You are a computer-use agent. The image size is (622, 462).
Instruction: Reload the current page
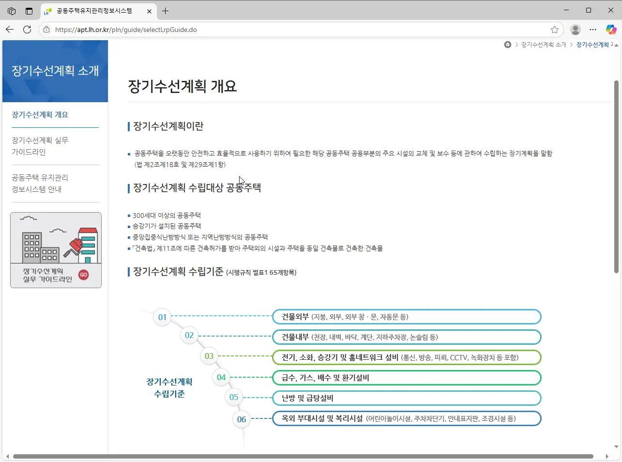pos(27,30)
